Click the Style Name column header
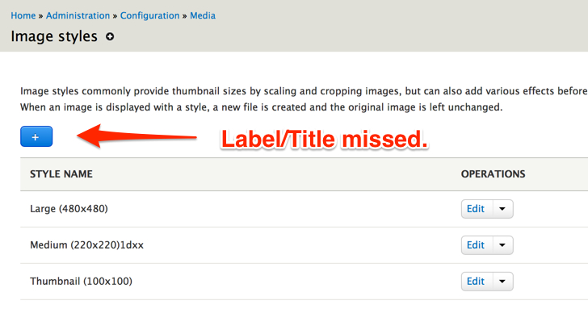This screenshot has width=588, height=330. tap(61, 173)
